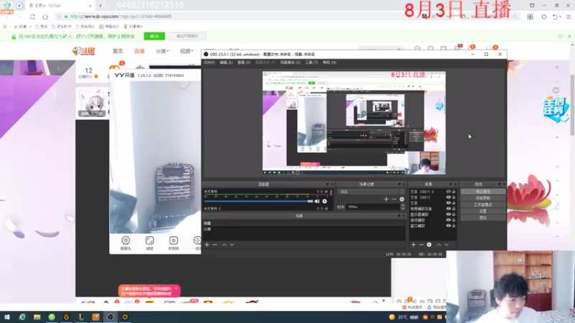Add a transition with plus icon in Scene Transitions
The width and height of the screenshot is (575, 323).
386,200
